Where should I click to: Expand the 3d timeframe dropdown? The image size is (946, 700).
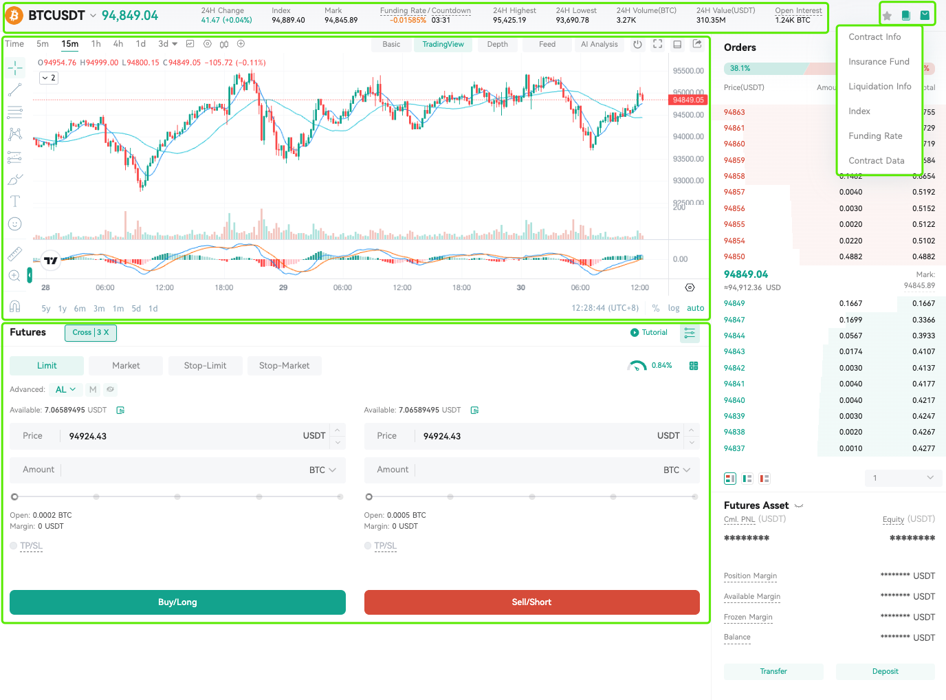(x=175, y=44)
